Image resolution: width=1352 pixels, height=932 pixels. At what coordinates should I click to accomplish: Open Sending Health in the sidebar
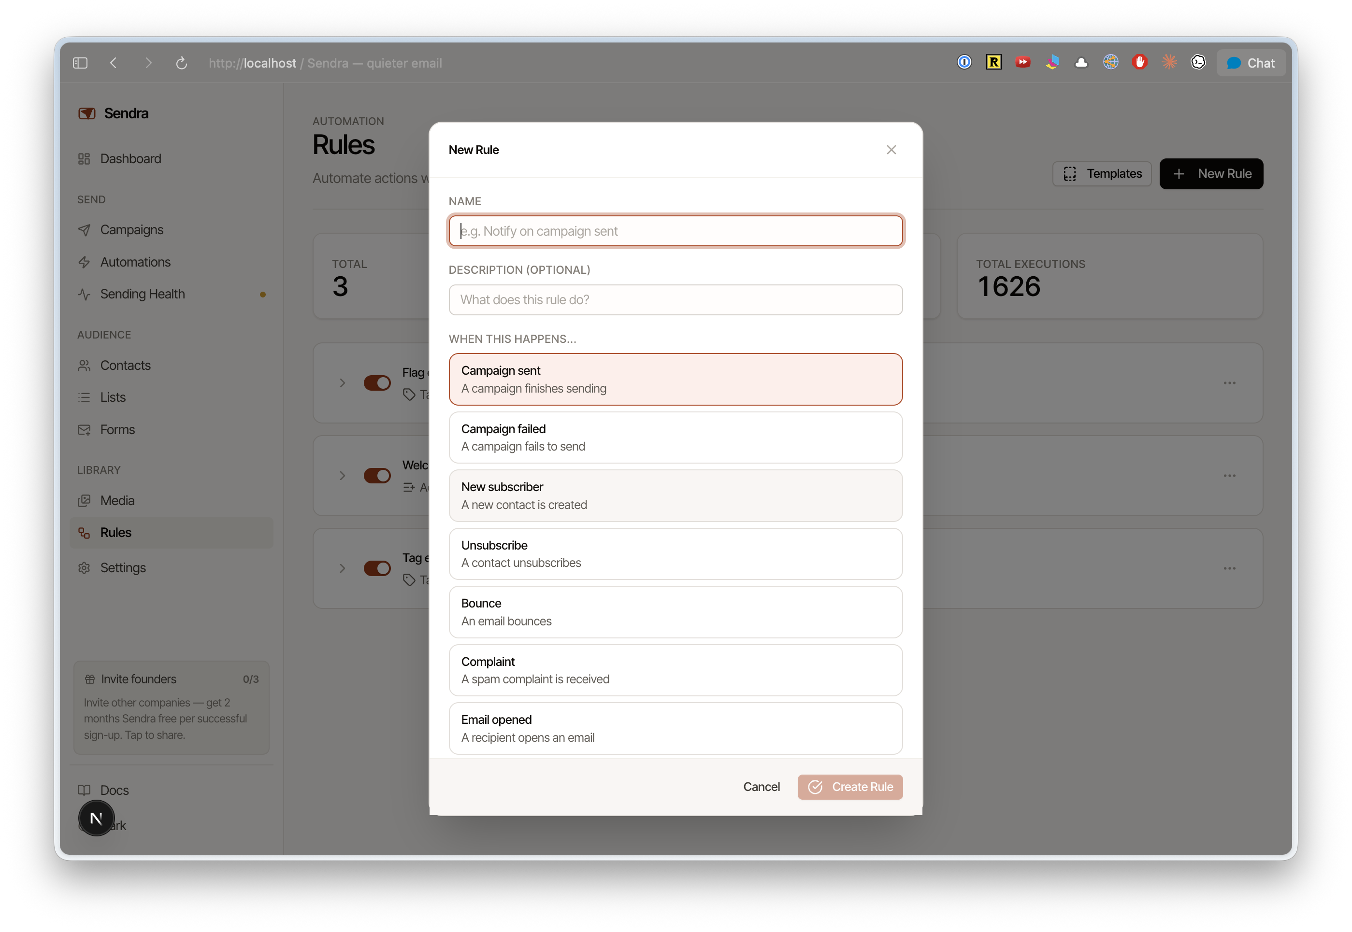click(171, 294)
